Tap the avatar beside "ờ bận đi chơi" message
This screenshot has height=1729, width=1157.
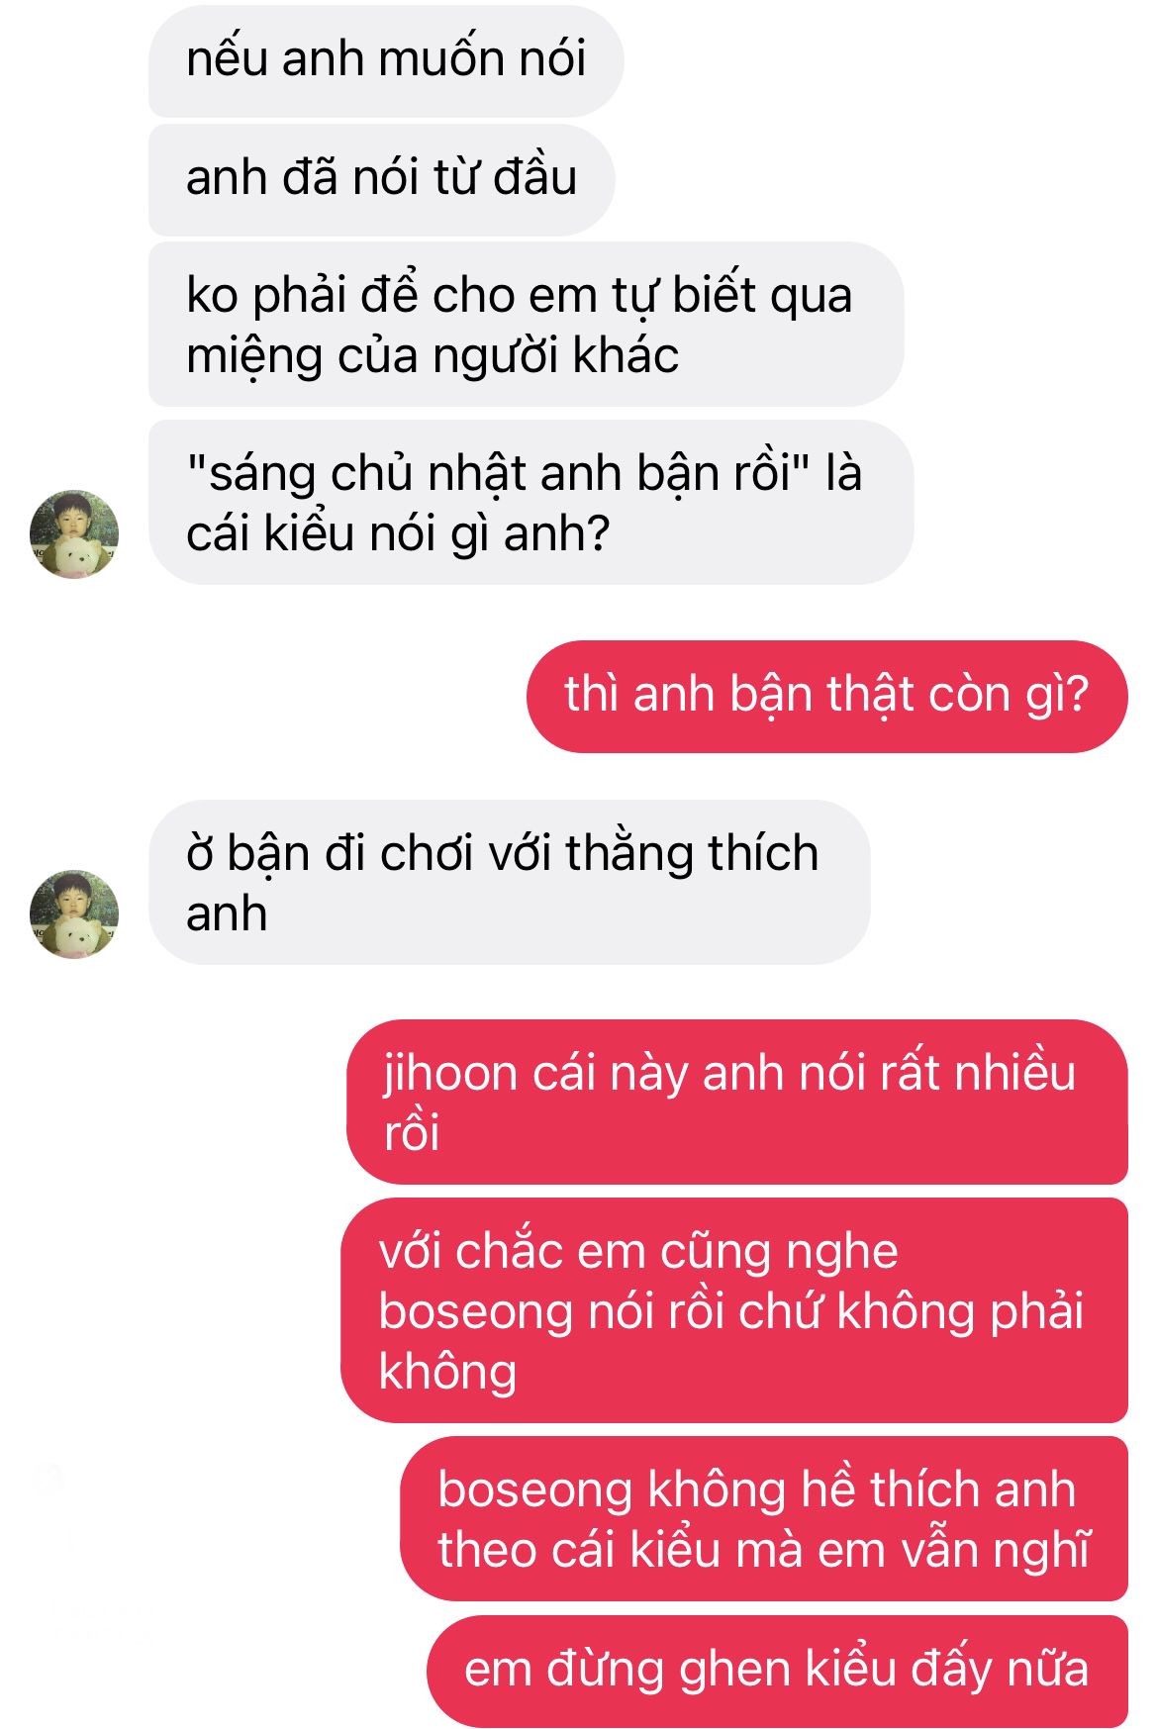tap(74, 914)
